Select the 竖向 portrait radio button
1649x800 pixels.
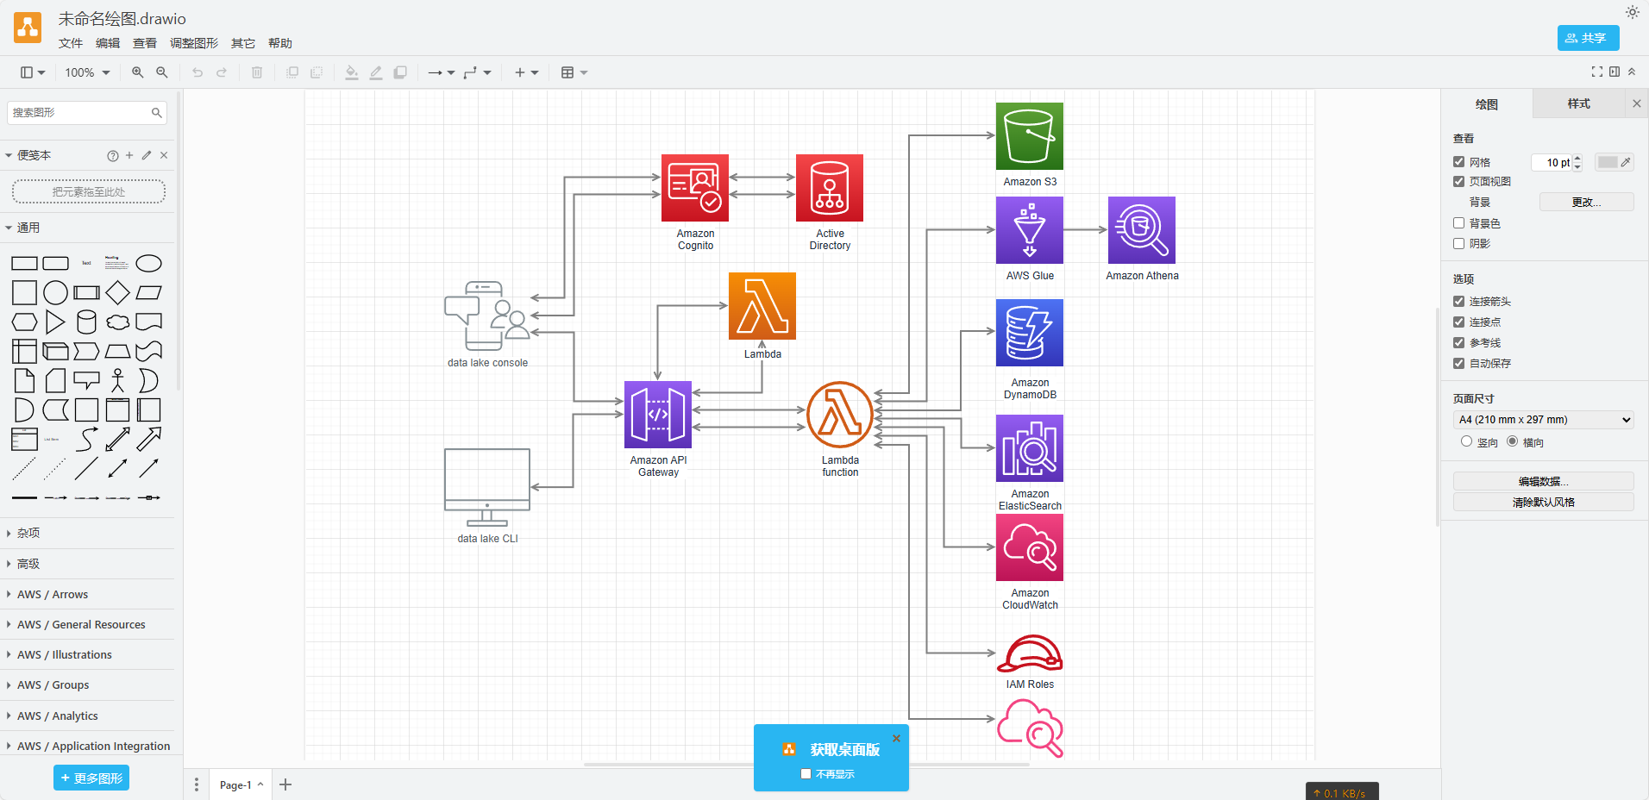click(x=1466, y=441)
